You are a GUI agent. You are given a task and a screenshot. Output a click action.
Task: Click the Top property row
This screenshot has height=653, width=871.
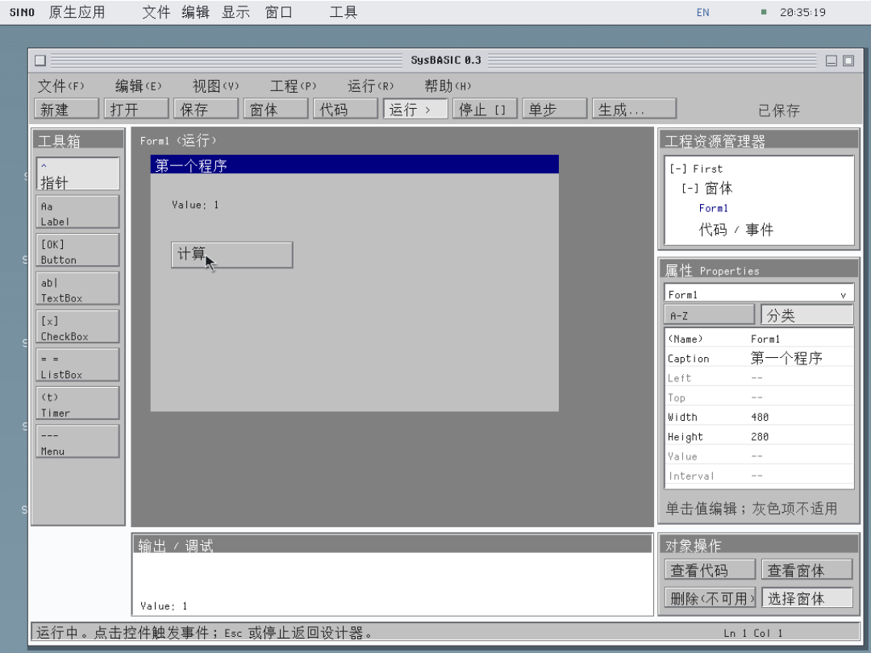point(759,397)
